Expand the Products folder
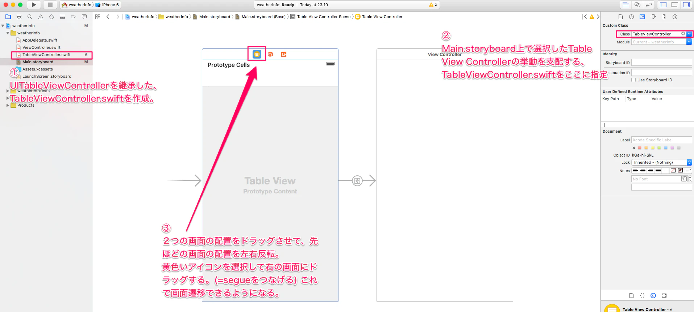 (8, 105)
